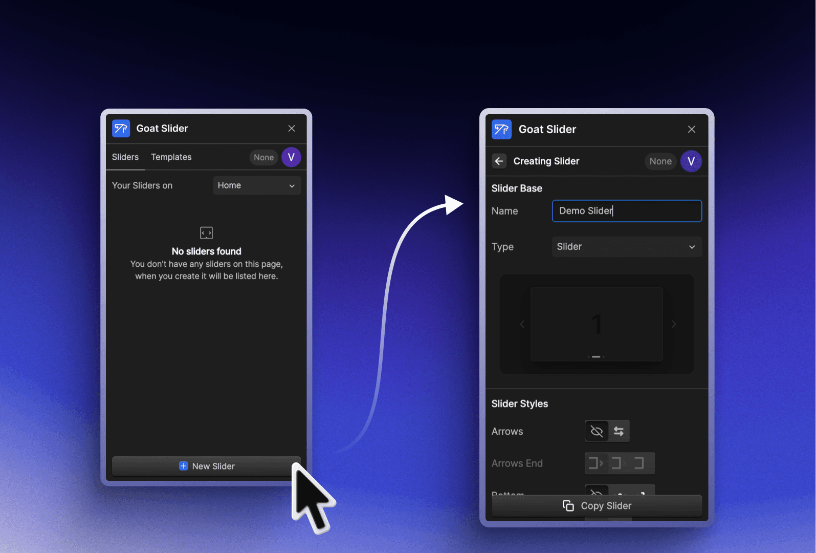Click the "Your Sliders on" label

click(x=142, y=185)
